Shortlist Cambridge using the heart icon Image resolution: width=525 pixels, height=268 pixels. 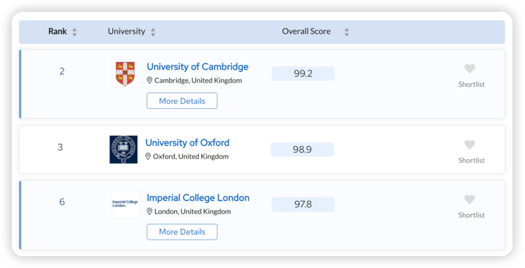[x=470, y=69]
